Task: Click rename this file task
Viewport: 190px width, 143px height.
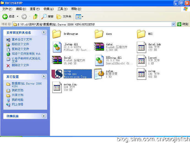Action: [22, 39]
